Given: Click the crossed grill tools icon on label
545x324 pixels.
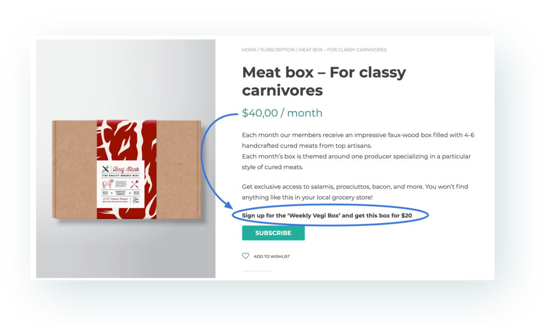Looking at the screenshot, I should coord(135,184).
